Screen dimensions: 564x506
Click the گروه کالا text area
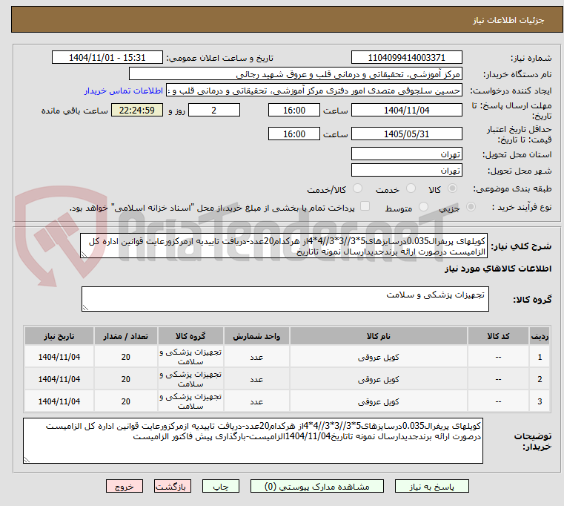(285, 299)
